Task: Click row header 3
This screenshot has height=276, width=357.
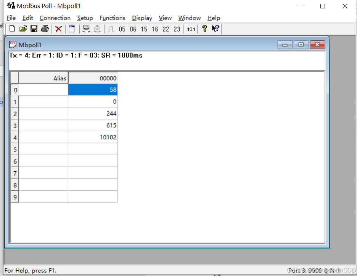Action: [x=15, y=125]
